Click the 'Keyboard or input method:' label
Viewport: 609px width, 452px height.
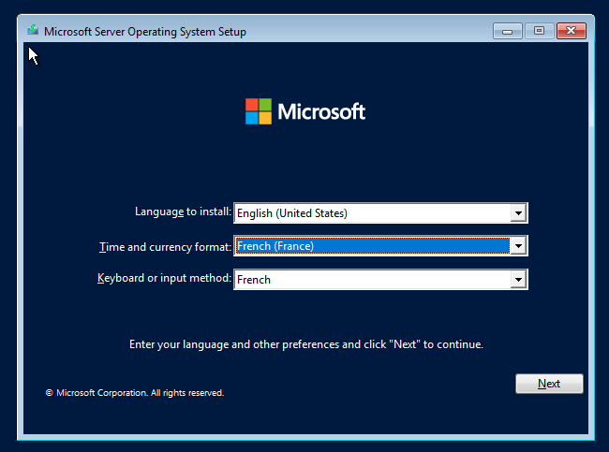click(x=164, y=278)
